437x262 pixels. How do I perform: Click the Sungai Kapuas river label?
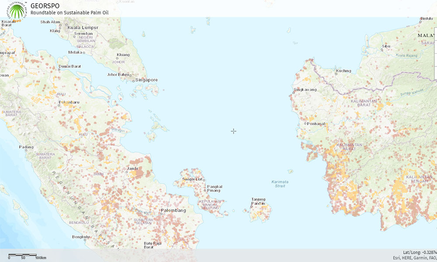pos(412,93)
